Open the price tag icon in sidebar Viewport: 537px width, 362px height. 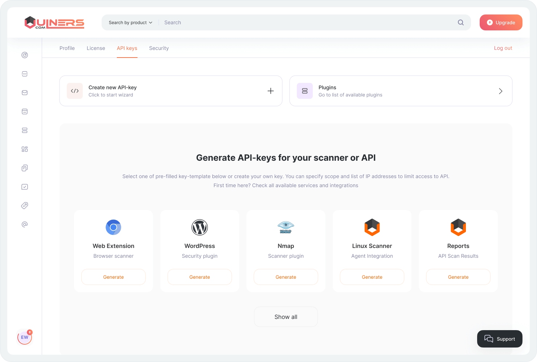[x=25, y=206]
